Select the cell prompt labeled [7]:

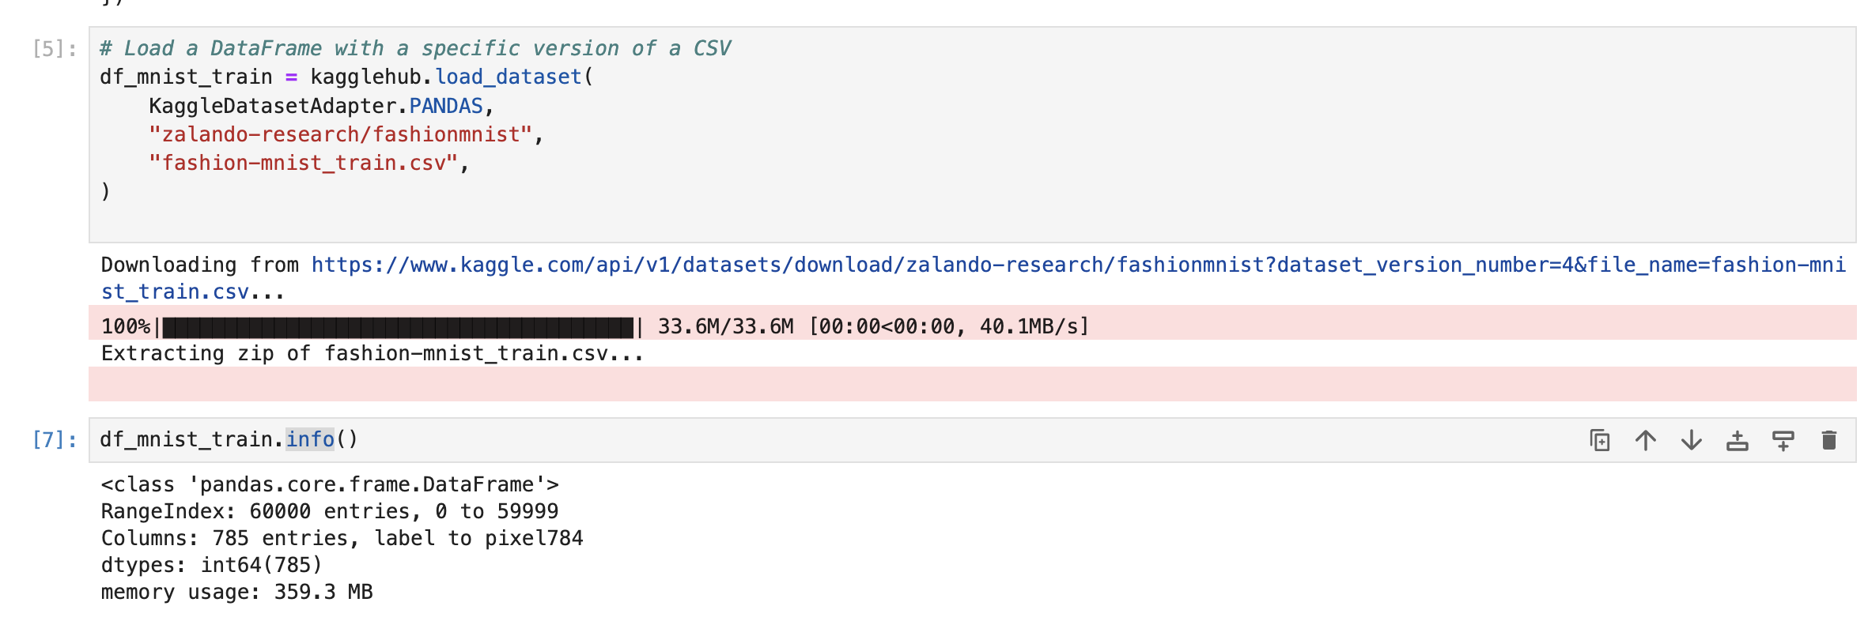(x=54, y=440)
